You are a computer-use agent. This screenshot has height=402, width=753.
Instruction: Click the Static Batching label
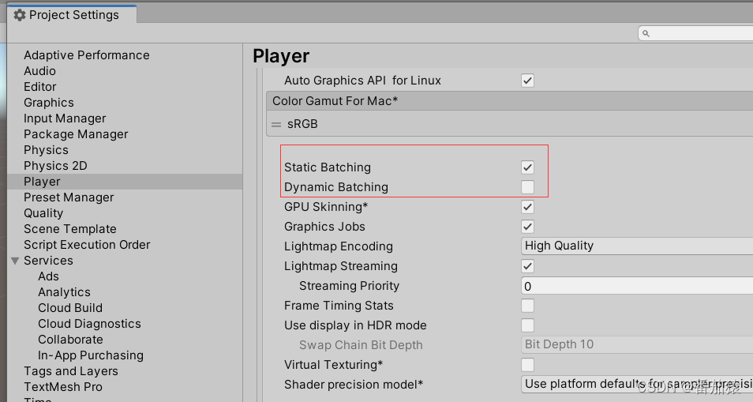point(328,167)
